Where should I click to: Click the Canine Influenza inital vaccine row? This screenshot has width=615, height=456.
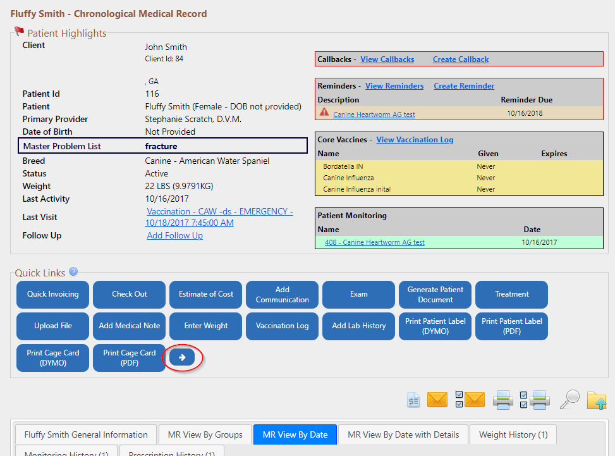[459, 189]
